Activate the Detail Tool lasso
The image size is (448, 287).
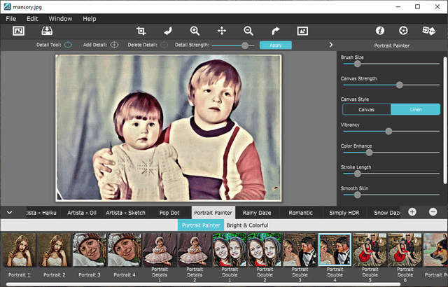pyautogui.click(x=68, y=45)
